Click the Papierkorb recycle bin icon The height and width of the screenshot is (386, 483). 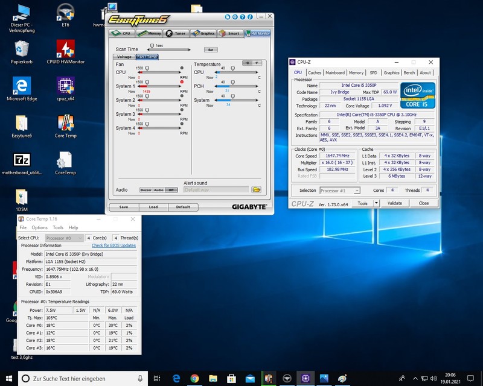point(22,50)
